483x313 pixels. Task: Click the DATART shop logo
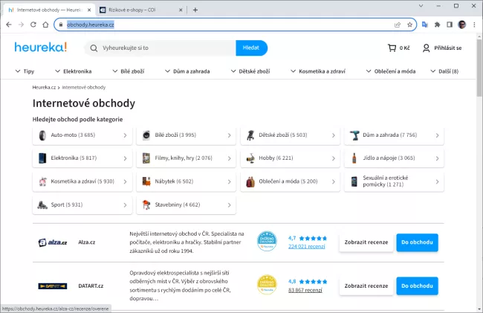(x=53, y=285)
